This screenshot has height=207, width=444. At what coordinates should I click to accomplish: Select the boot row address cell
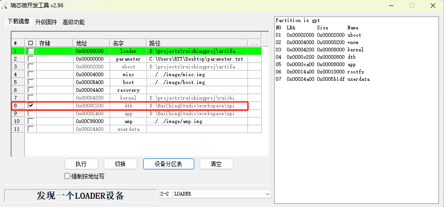point(91,82)
